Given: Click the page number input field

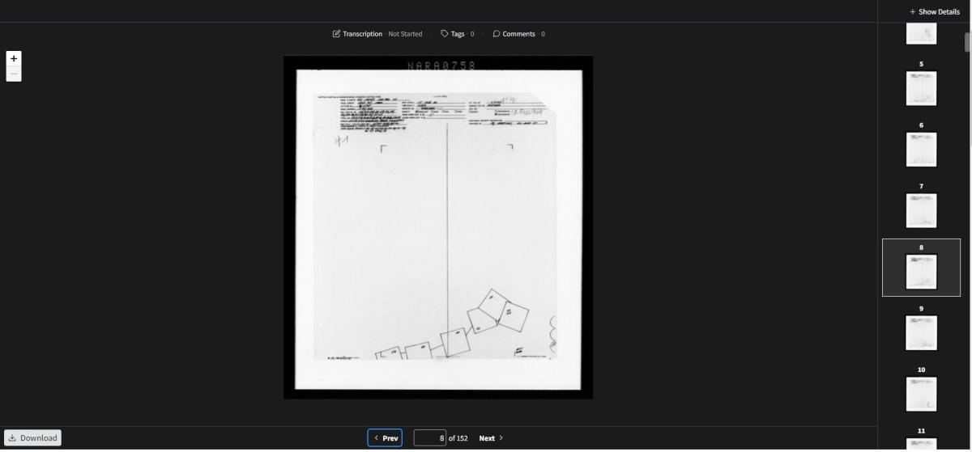Looking at the screenshot, I should click(429, 438).
